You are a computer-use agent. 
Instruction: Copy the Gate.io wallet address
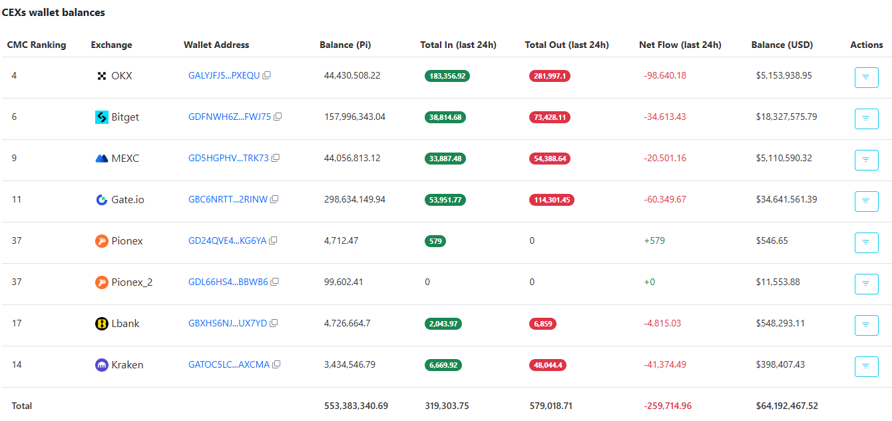tap(274, 199)
